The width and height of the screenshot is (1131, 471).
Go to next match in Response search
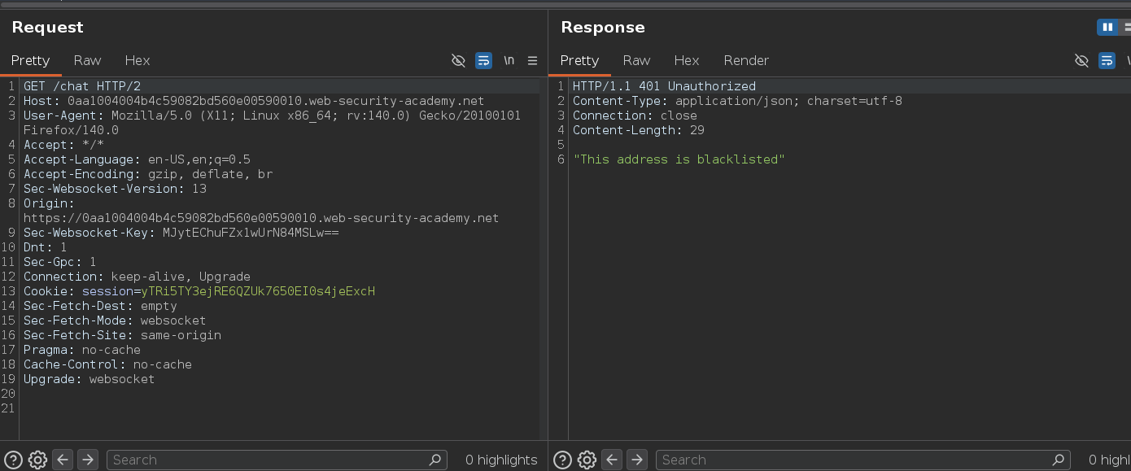point(636,460)
